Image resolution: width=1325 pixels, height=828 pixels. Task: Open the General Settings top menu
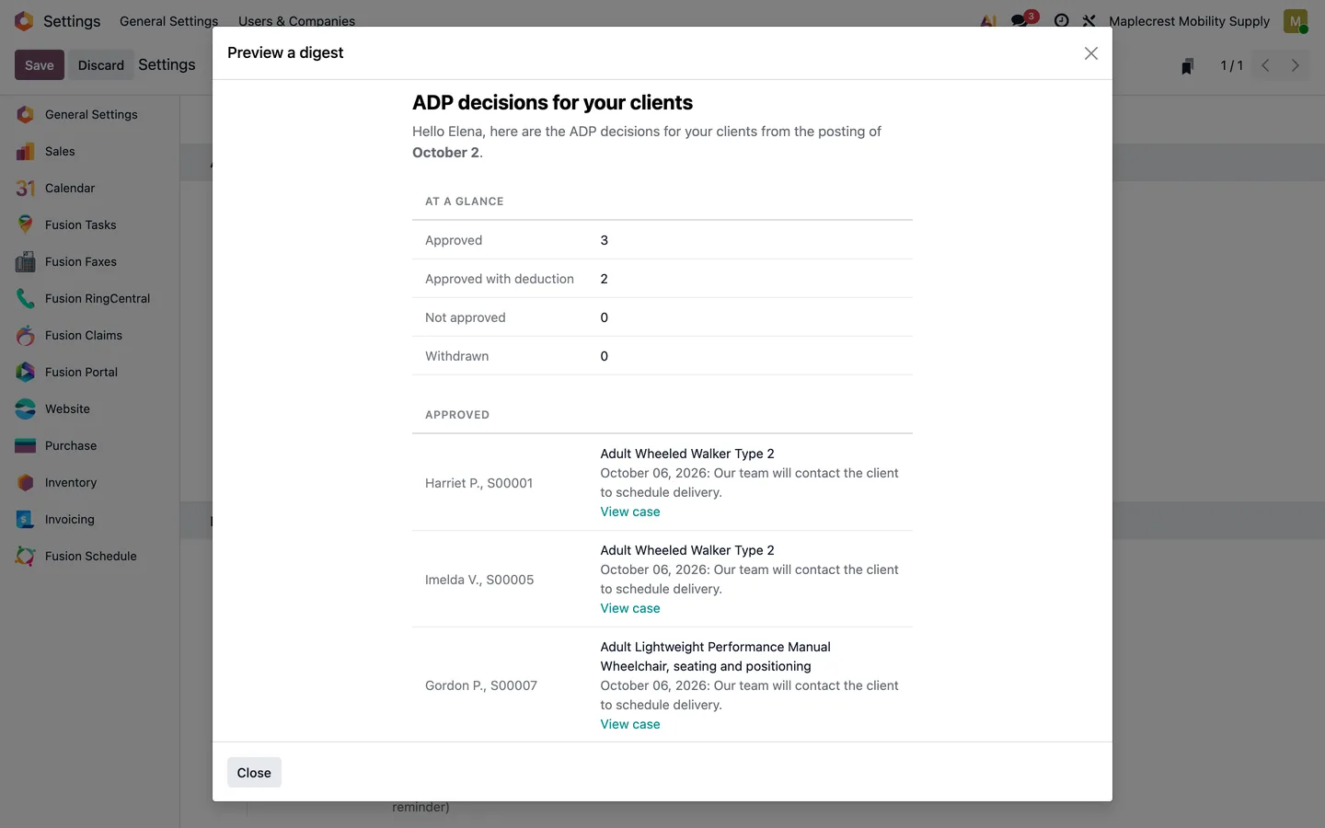[168, 20]
